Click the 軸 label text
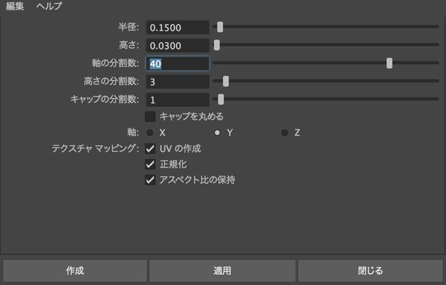 pyautogui.click(x=133, y=133)
